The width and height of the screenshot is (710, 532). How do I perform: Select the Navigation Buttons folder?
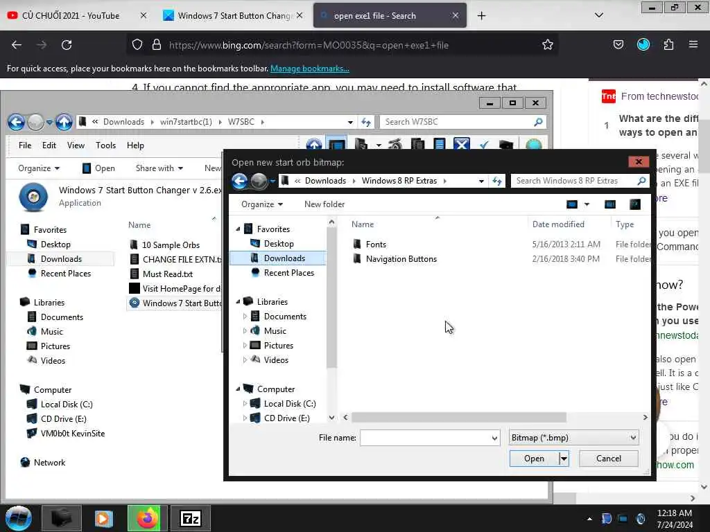click(x=401, y=259)
